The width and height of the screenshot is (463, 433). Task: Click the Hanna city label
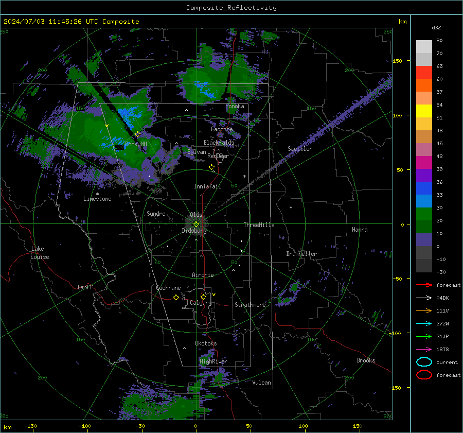click(360, 230)
